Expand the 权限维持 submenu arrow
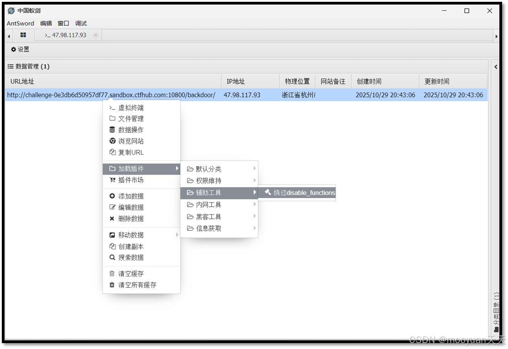Screen dimensions: 508x349 255,180
